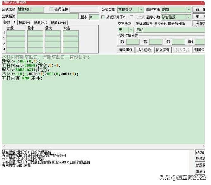Click the 密码保护 password input field
The height and width of the screenshot is (185, 211).
click(84, 10)
